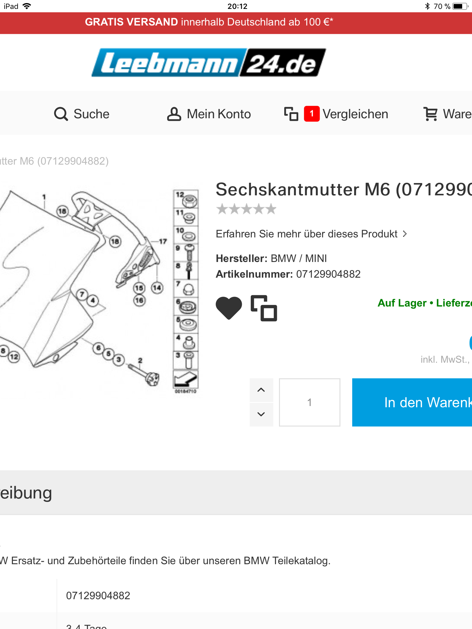Click the search magnifier icon
This screenshot has height=629, width=472.
[x=61, y=114]
